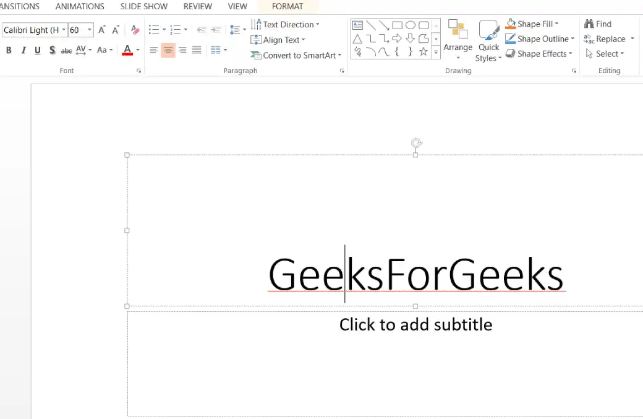
Task: Open the Animations ribbon tab
Action: point(80,7)
